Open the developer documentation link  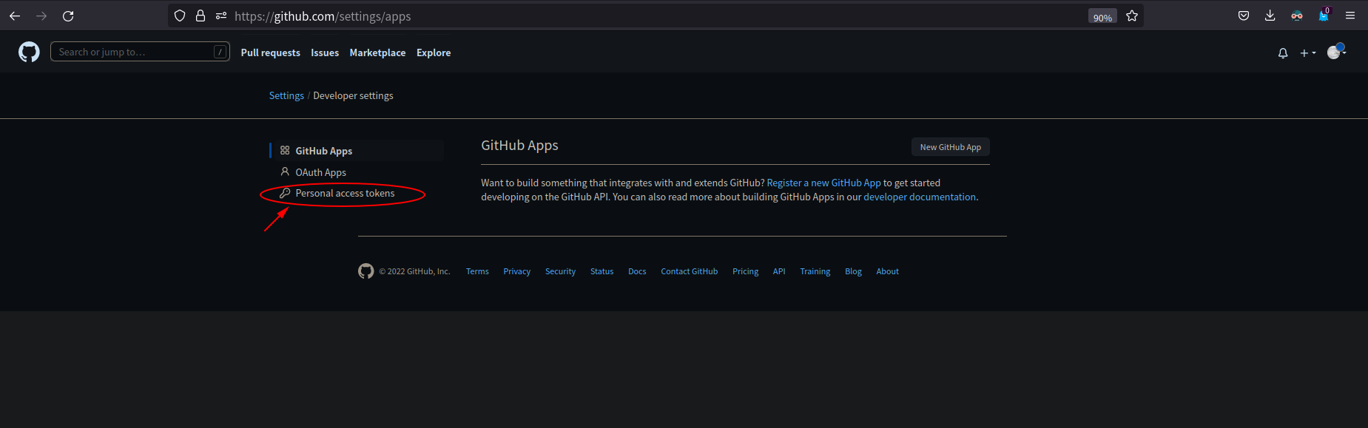(920, 197)
